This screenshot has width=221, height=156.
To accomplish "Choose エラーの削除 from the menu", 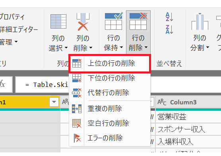I will click(x=110, y=138).
